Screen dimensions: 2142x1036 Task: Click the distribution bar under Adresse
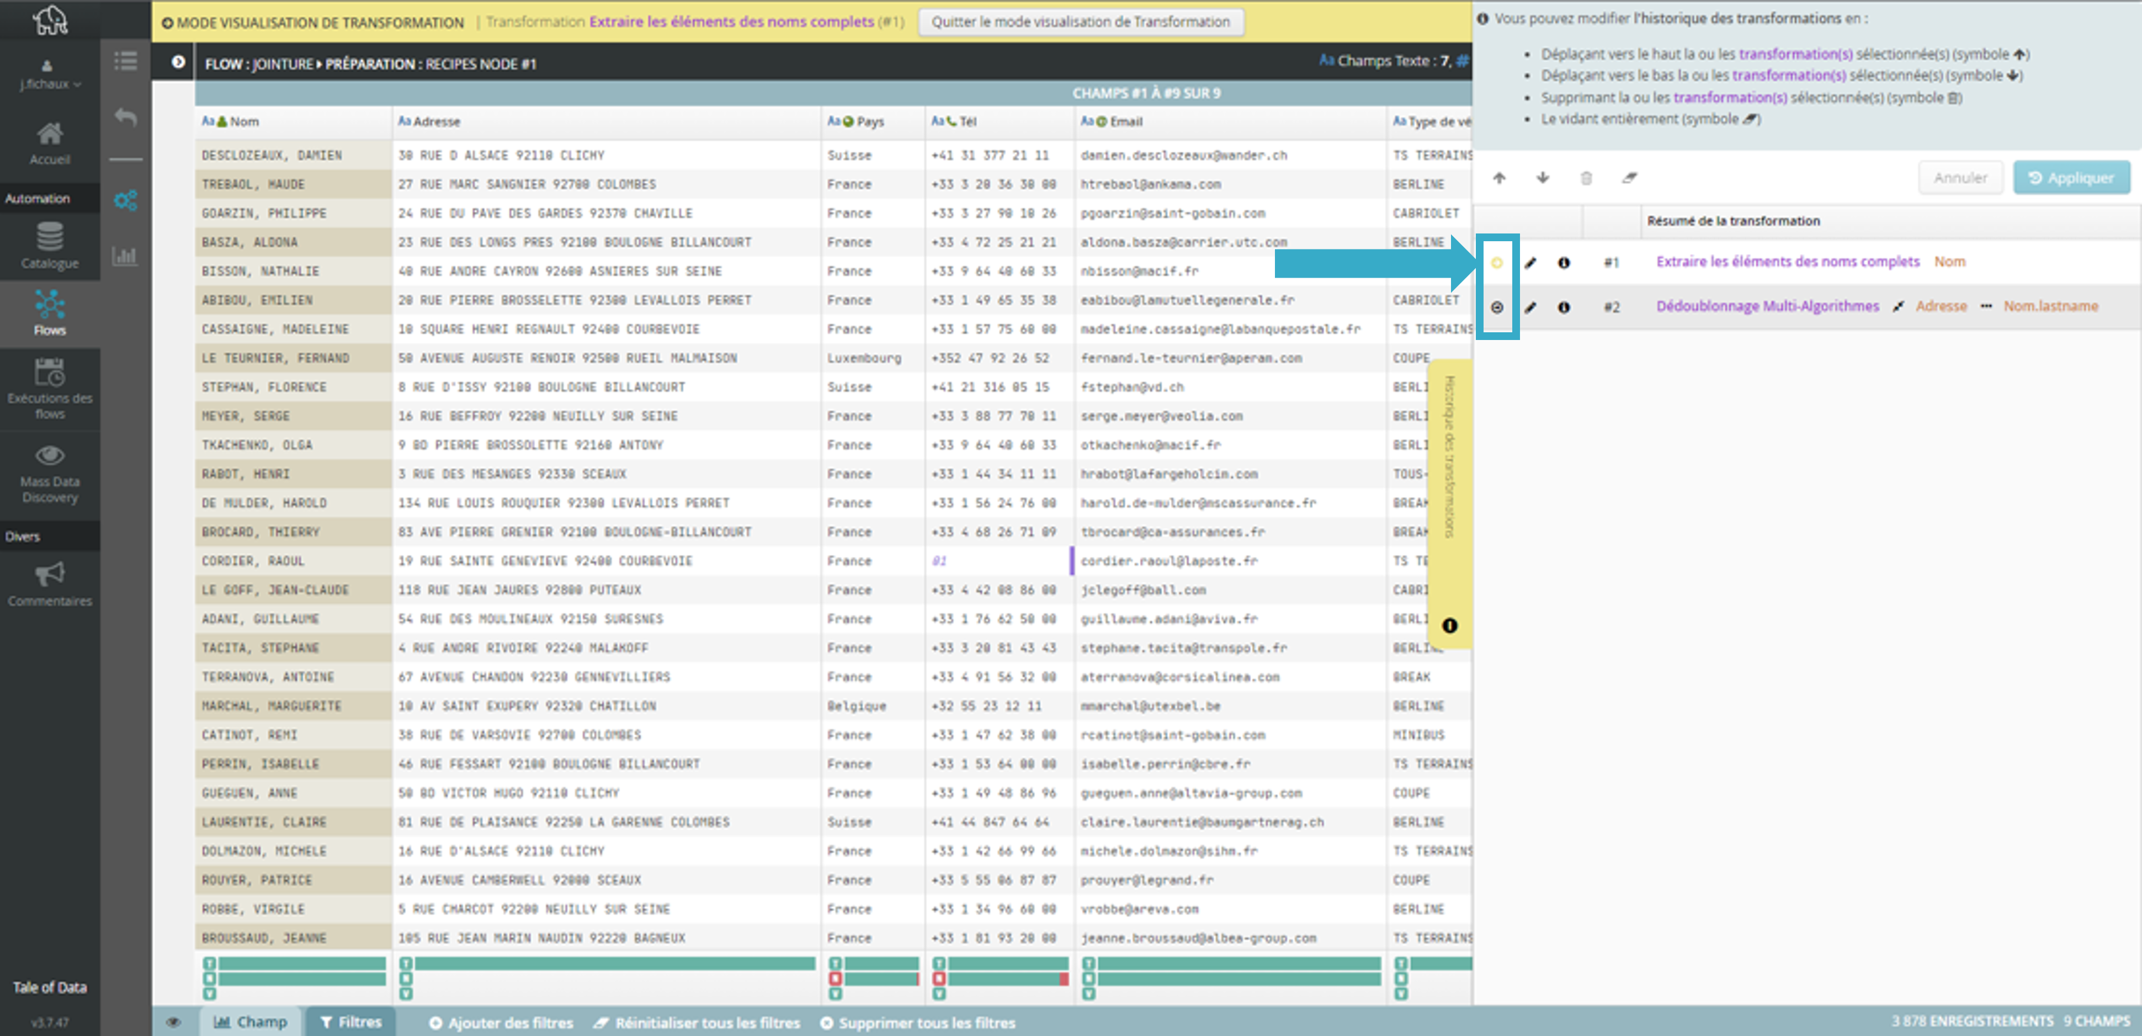click(x=615, y=963)
